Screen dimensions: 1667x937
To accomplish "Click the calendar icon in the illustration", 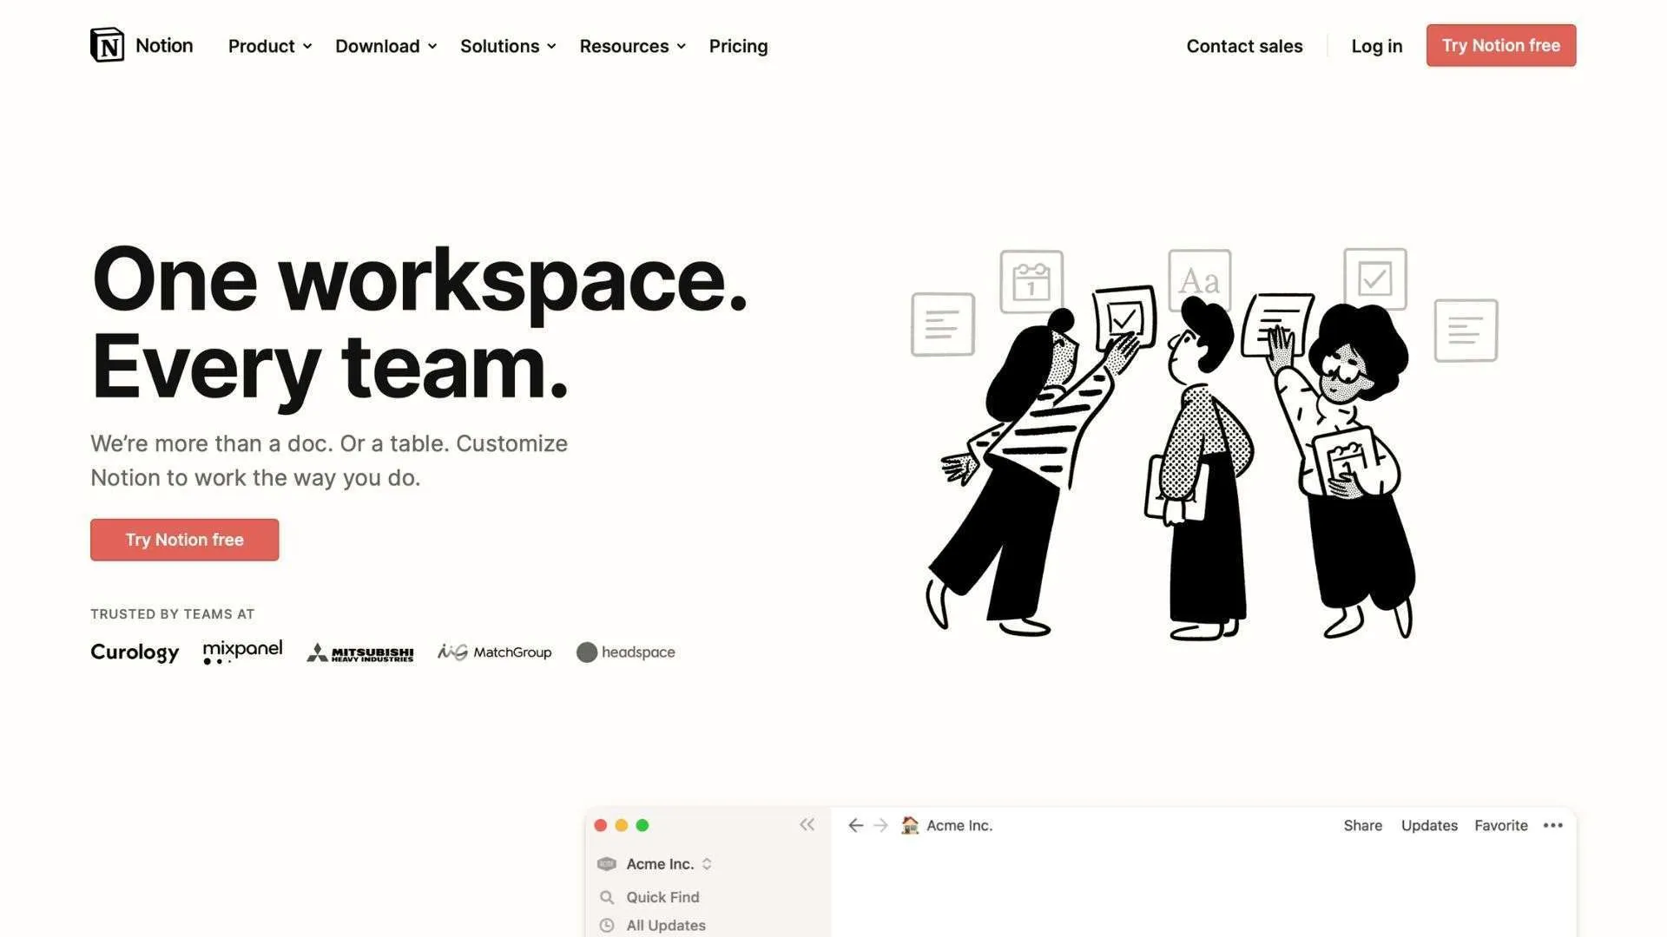I will (x=1031, y=282).
